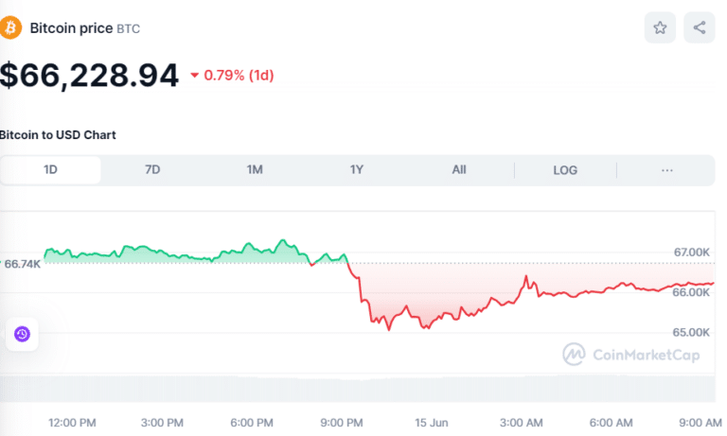Open the share icon button
Viewport: 727px width, 436px height.
coord(700,27)
